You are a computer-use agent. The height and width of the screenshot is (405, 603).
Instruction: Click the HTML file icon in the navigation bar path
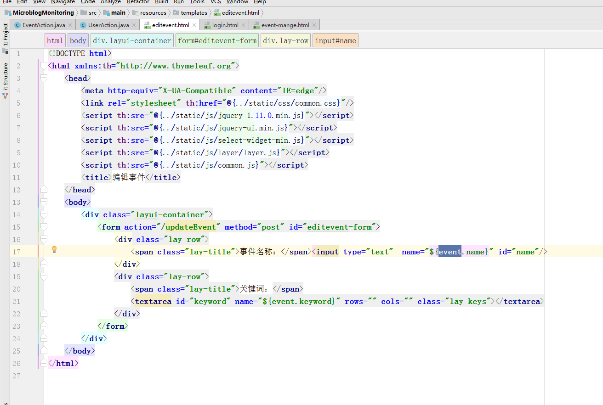(x=217, y=12)
